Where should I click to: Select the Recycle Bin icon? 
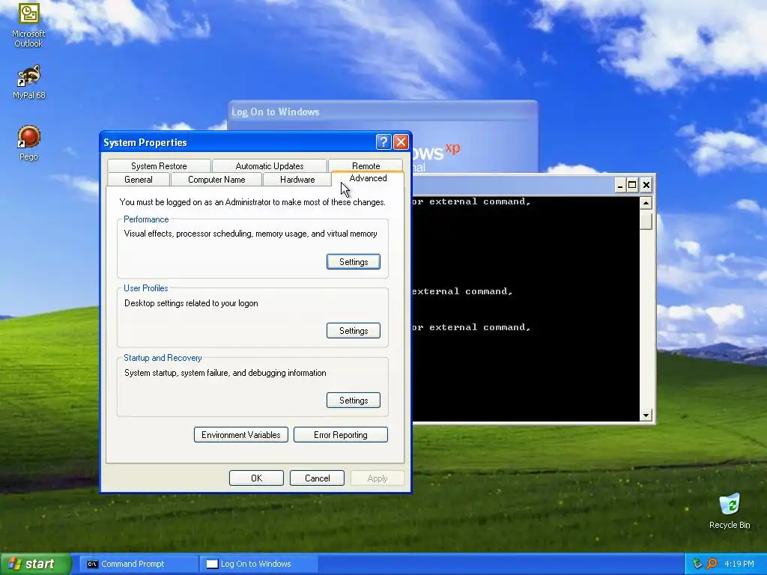[730, 511]
